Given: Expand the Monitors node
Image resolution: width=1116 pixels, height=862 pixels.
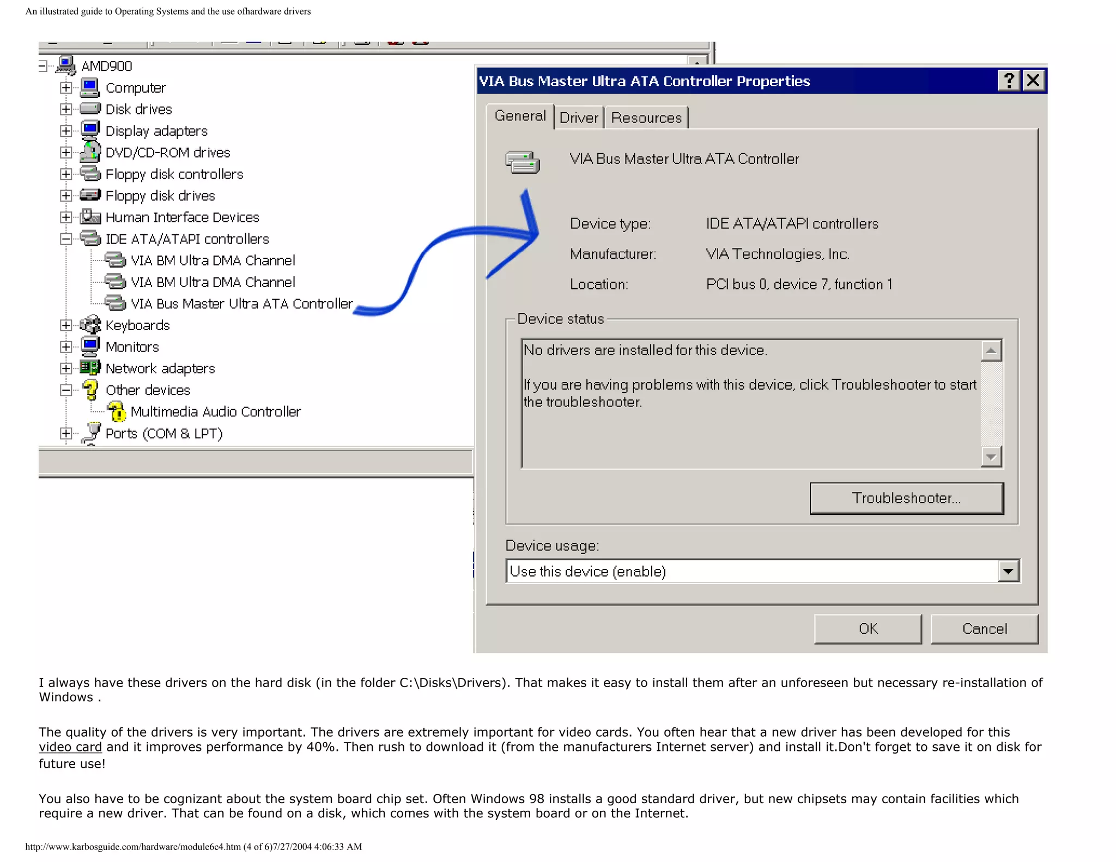Looking at the screenshot, I should pos(65,347).
